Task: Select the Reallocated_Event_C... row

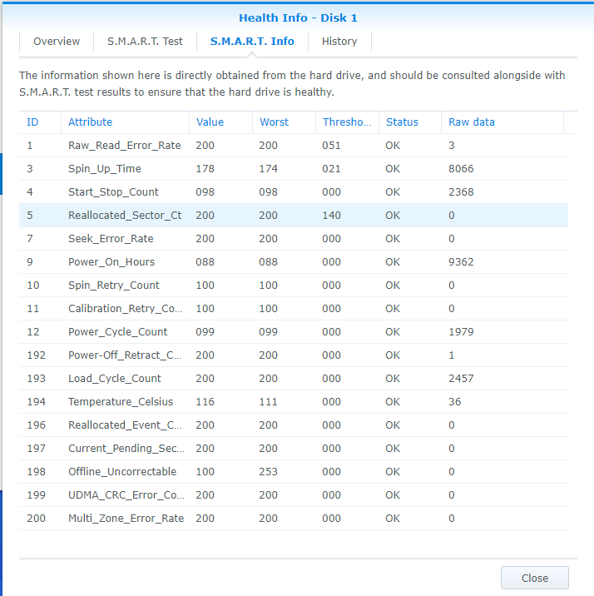Action: (294, 425)
